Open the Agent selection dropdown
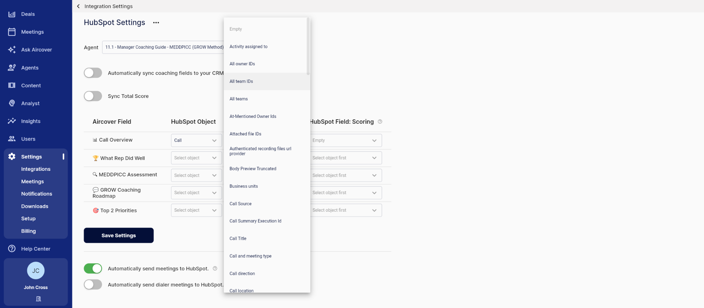Viewport: 704px width, 308px height. tap(163, 47)
